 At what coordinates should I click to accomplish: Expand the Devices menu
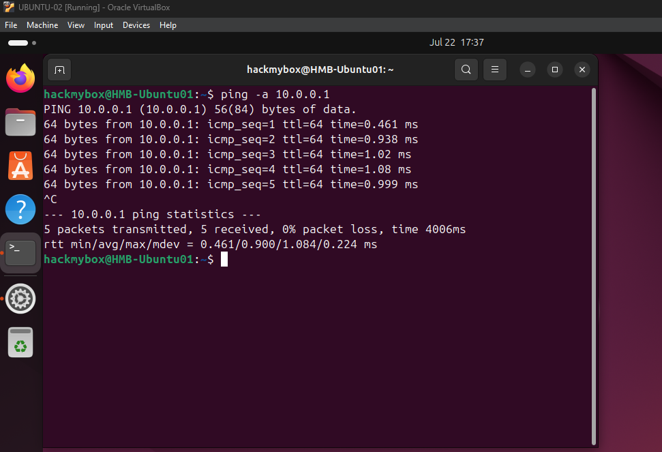pyautogui.click(x=136, y=25)
